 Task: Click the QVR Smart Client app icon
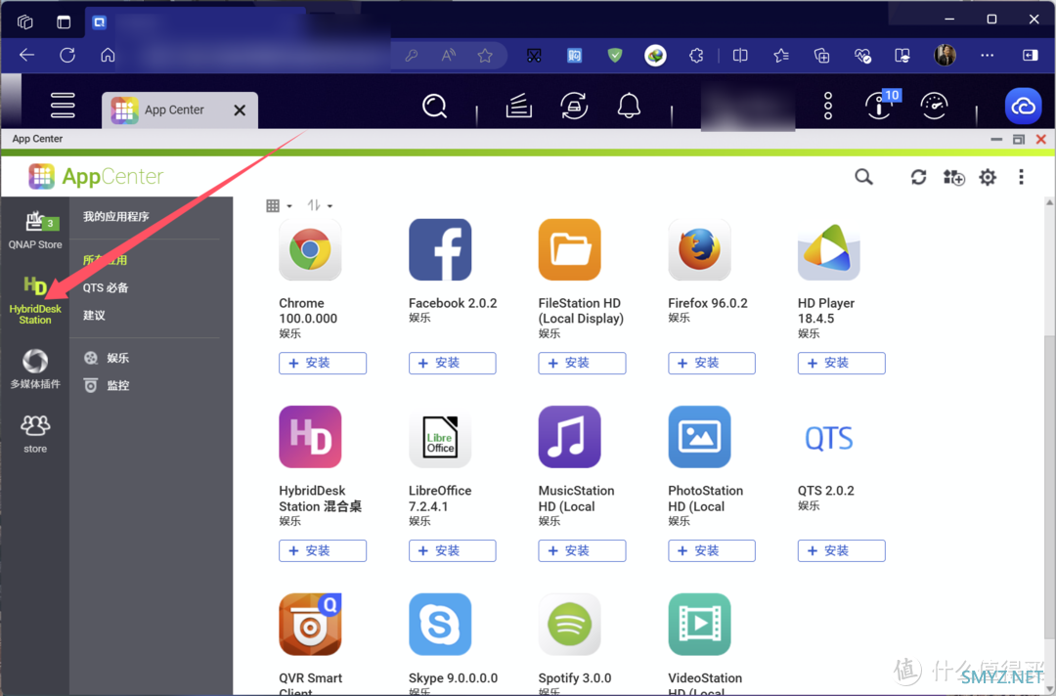point(310,624)
